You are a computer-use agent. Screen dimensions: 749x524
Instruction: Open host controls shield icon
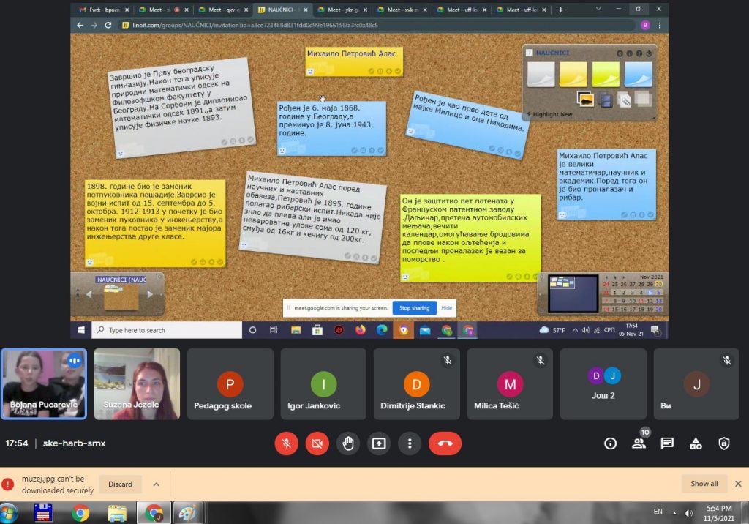724,443
